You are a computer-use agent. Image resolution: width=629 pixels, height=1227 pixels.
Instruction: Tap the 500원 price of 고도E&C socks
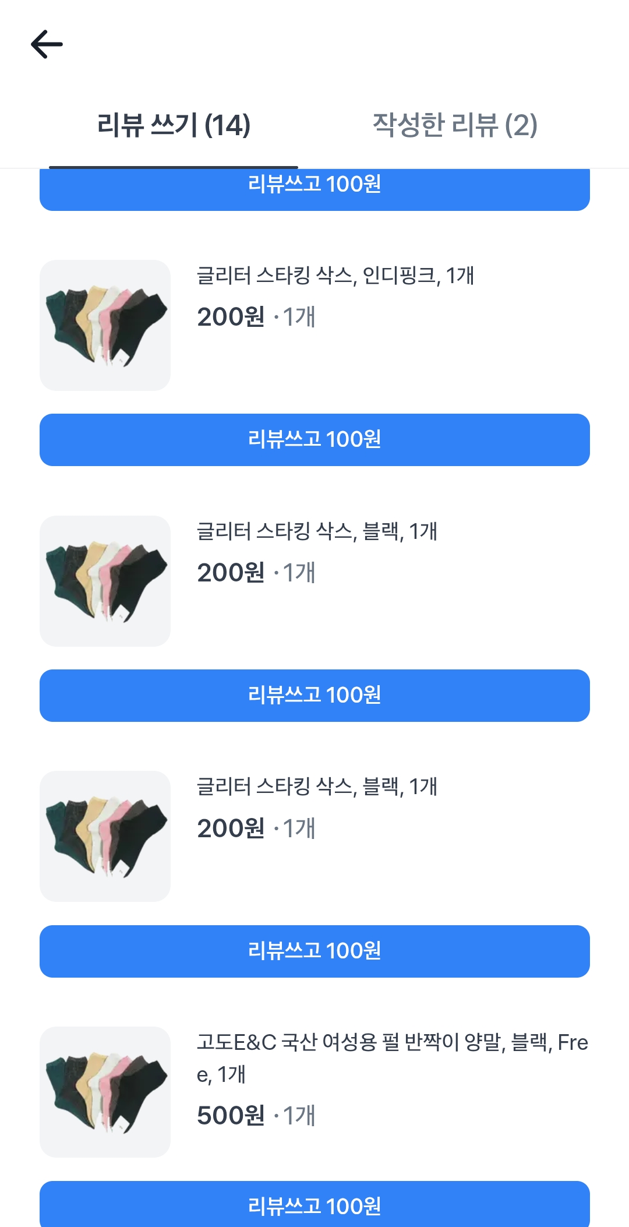[231, 1116]
